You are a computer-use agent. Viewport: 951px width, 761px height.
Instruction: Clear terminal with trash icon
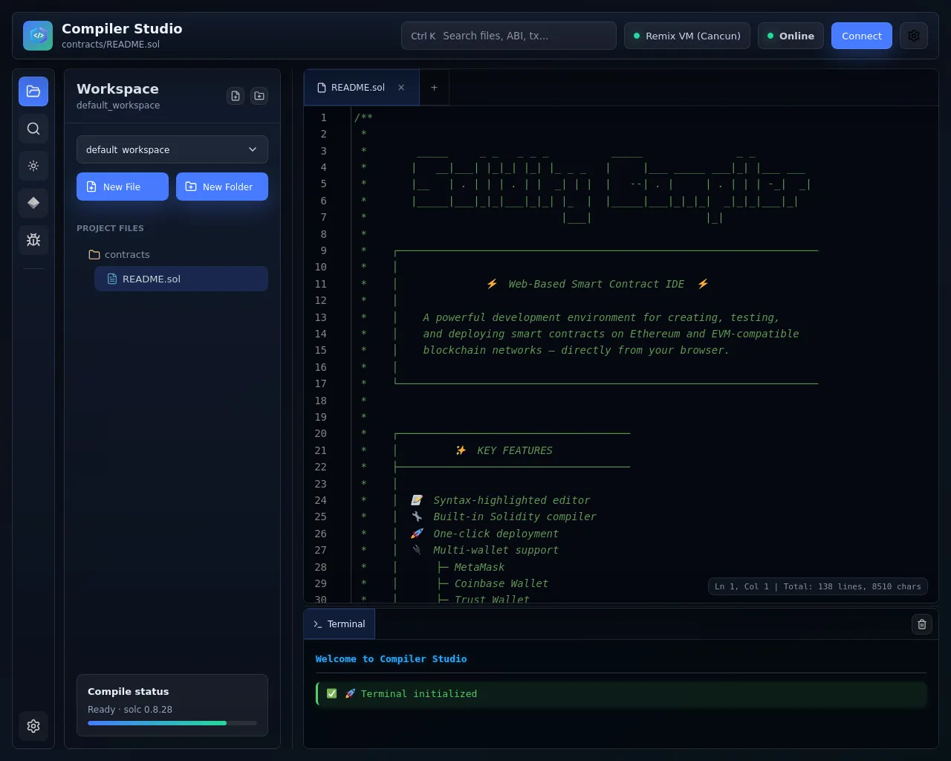[x=922, y=624]
